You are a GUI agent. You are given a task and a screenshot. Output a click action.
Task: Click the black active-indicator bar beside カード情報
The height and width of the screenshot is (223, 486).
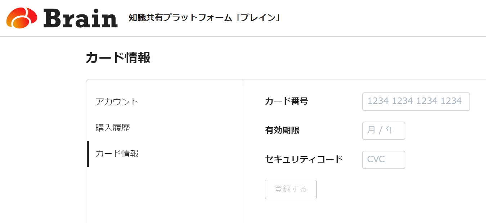[x=88, y=154]
